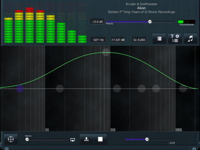This screenshot has height=150, width=200.
Task: Select the EQ node at curve peak
Action: pos(106,52)
